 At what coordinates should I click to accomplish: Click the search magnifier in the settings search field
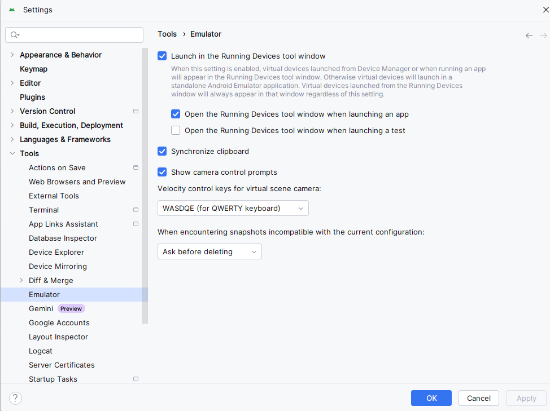(14, 35)
